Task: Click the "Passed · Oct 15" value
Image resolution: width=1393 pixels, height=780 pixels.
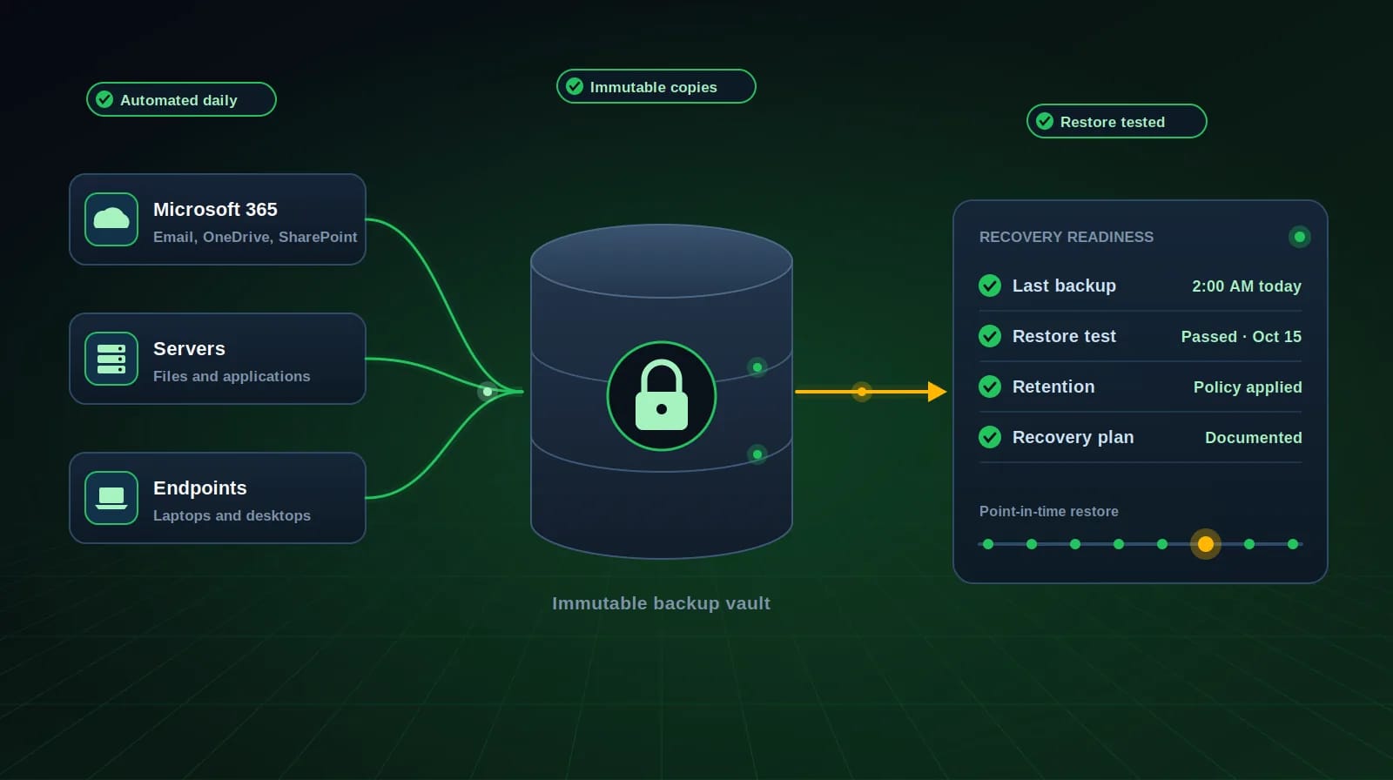Action: pyautogui.click(x=1242, y=337)
